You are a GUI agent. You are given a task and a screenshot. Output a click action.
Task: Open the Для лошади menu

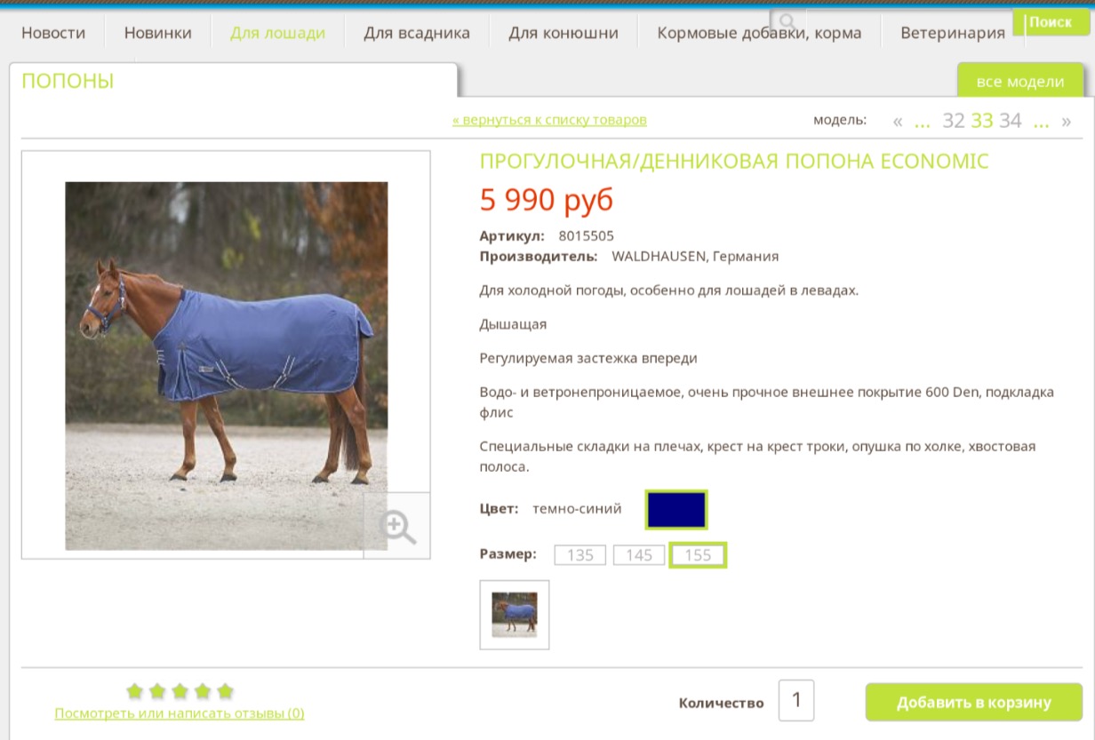click(x=277, y=34)
